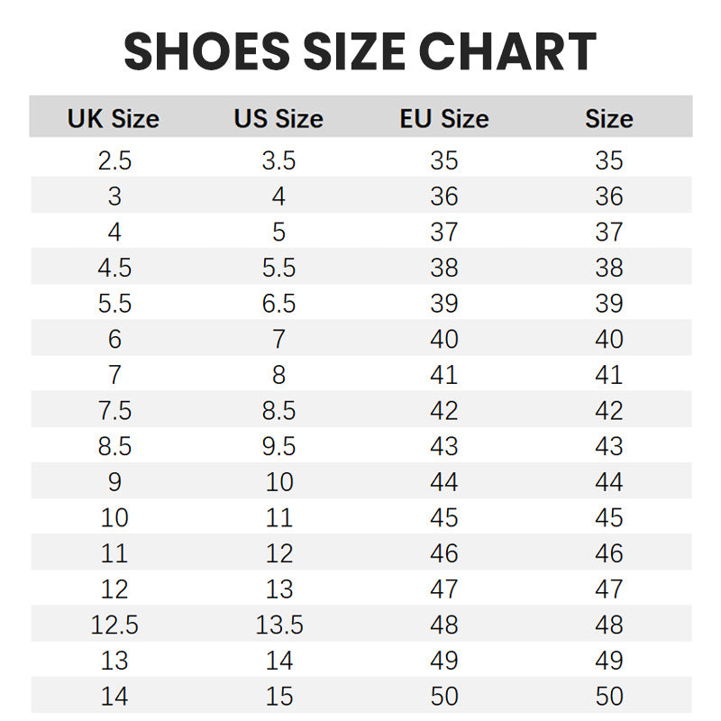This screenshot has height=721, width=721.
Task: Click the SHOES SIZE CHART title
Action: 360,50
